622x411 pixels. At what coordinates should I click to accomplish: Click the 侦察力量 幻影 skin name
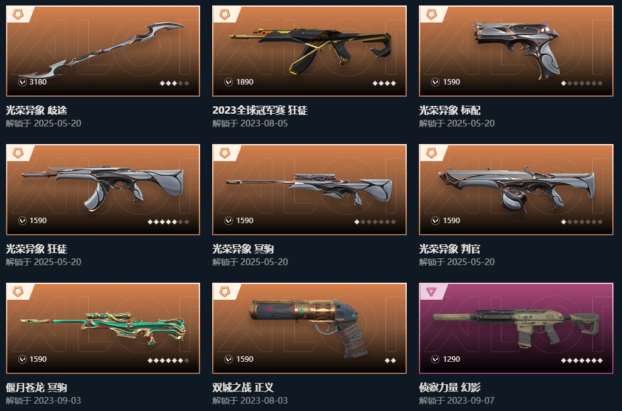(450, 388)
